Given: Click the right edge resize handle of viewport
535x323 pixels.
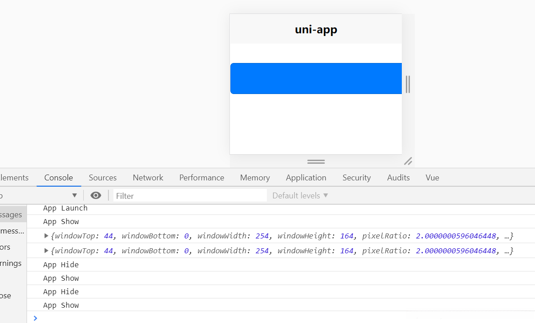Looking at the screenshot, I should coord(408,84).
